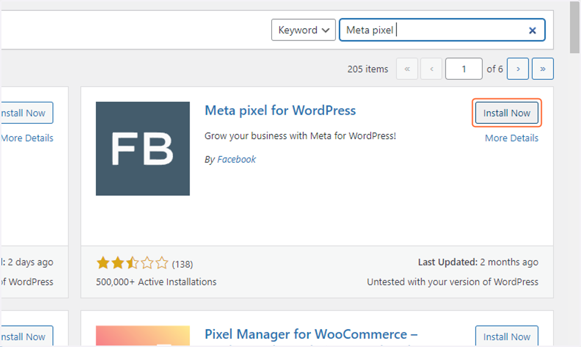Edit the current page number field
This screenshot has height=347, width=581.
[x=464, y=69]
